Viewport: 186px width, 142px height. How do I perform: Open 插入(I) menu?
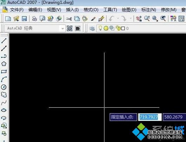72,10
